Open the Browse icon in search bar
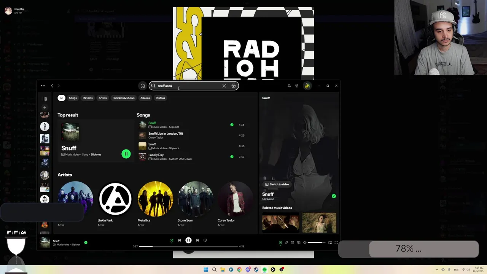 pos(233,86)
